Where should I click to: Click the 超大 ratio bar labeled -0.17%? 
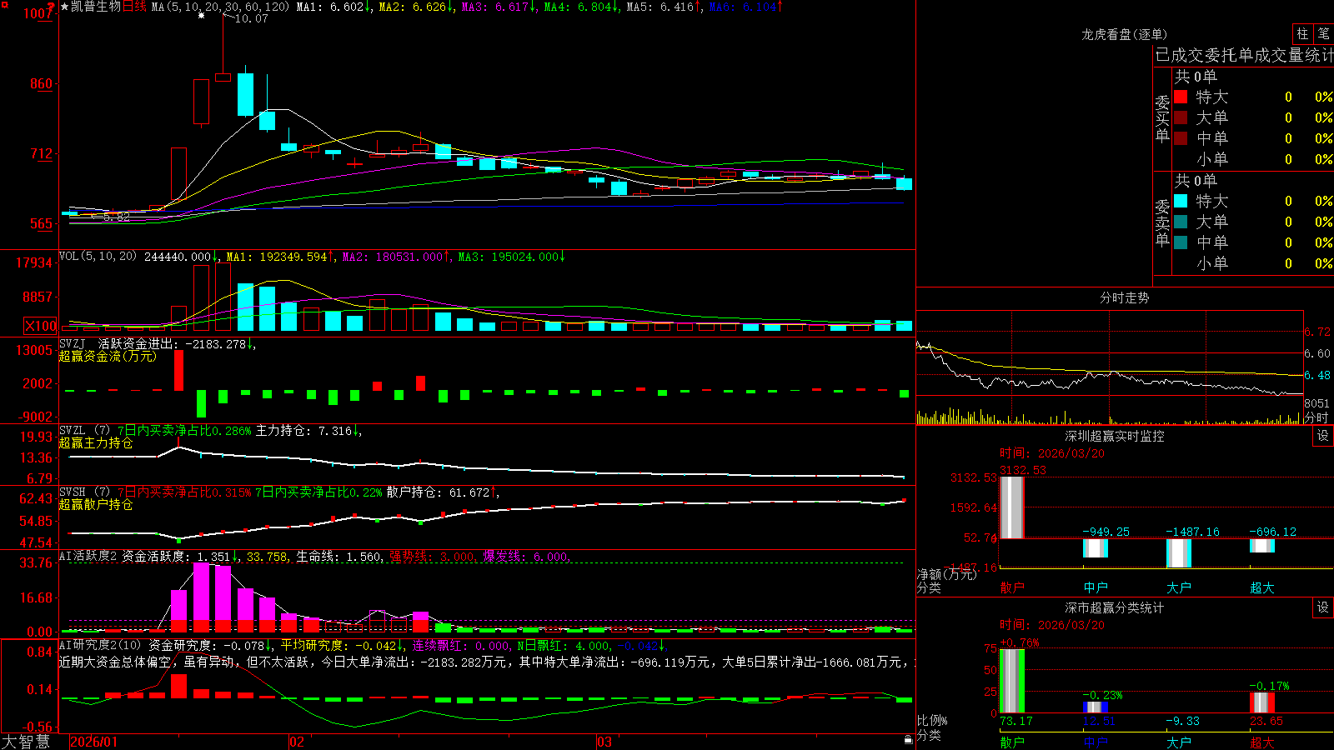1262,702
